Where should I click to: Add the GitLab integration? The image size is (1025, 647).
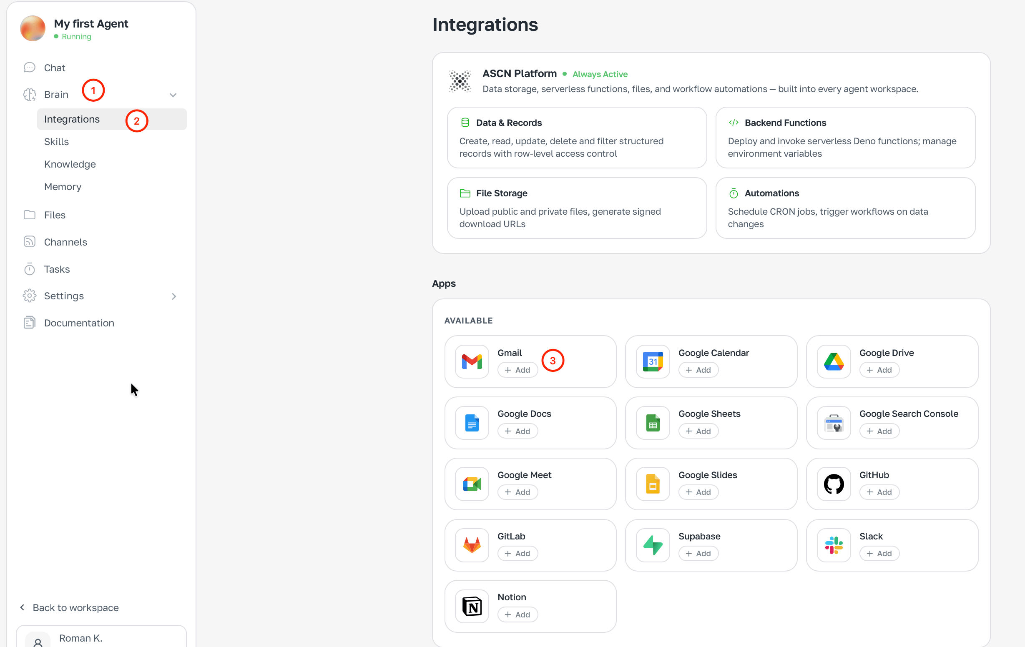(518, 553)
